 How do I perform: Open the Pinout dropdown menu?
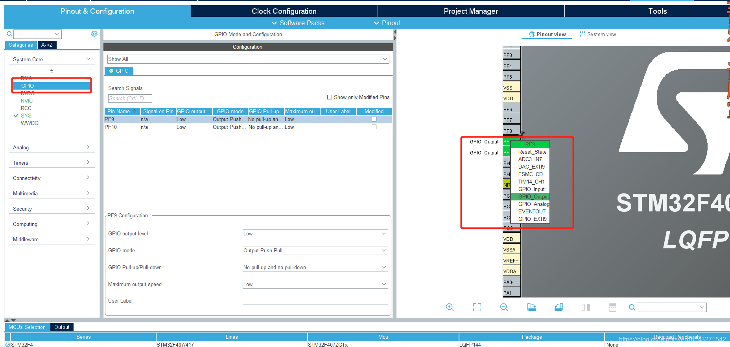pyautogui.click(x=387, y=23)
